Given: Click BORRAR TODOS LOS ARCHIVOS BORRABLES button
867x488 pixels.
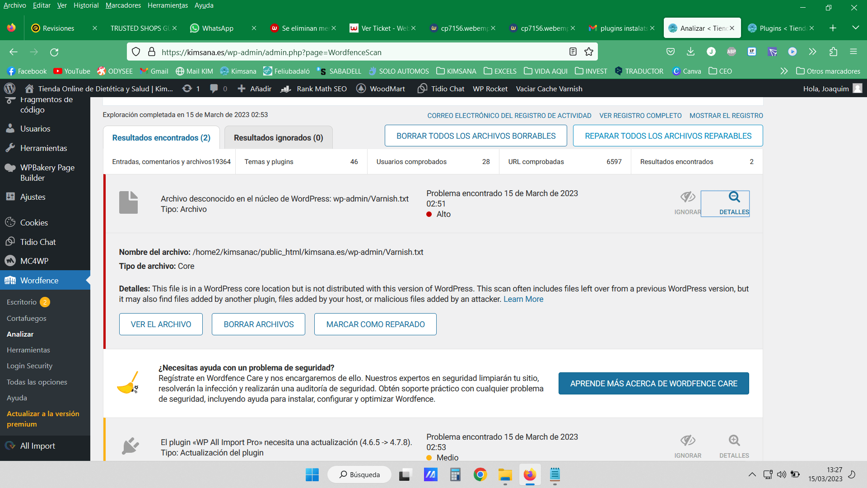Looking at the screenshot, I should tap(476, 136).
